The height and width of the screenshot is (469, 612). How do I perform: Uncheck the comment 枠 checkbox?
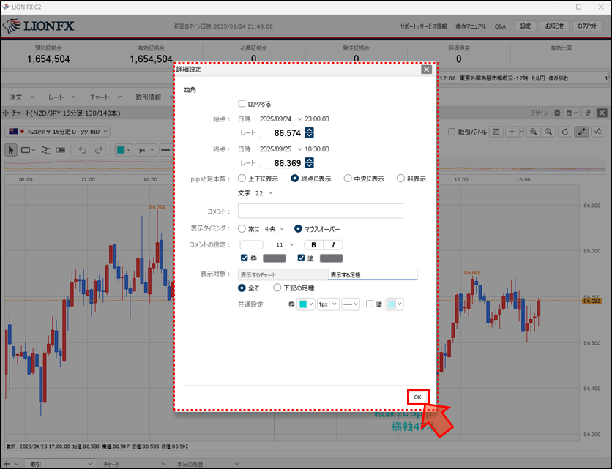click(x=244, y=258)
